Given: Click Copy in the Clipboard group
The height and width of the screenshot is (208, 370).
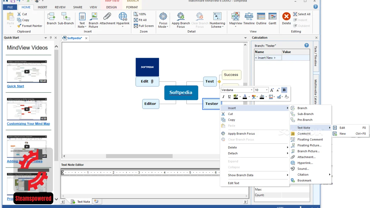Looking at the screenshot, I should point(23,20).
